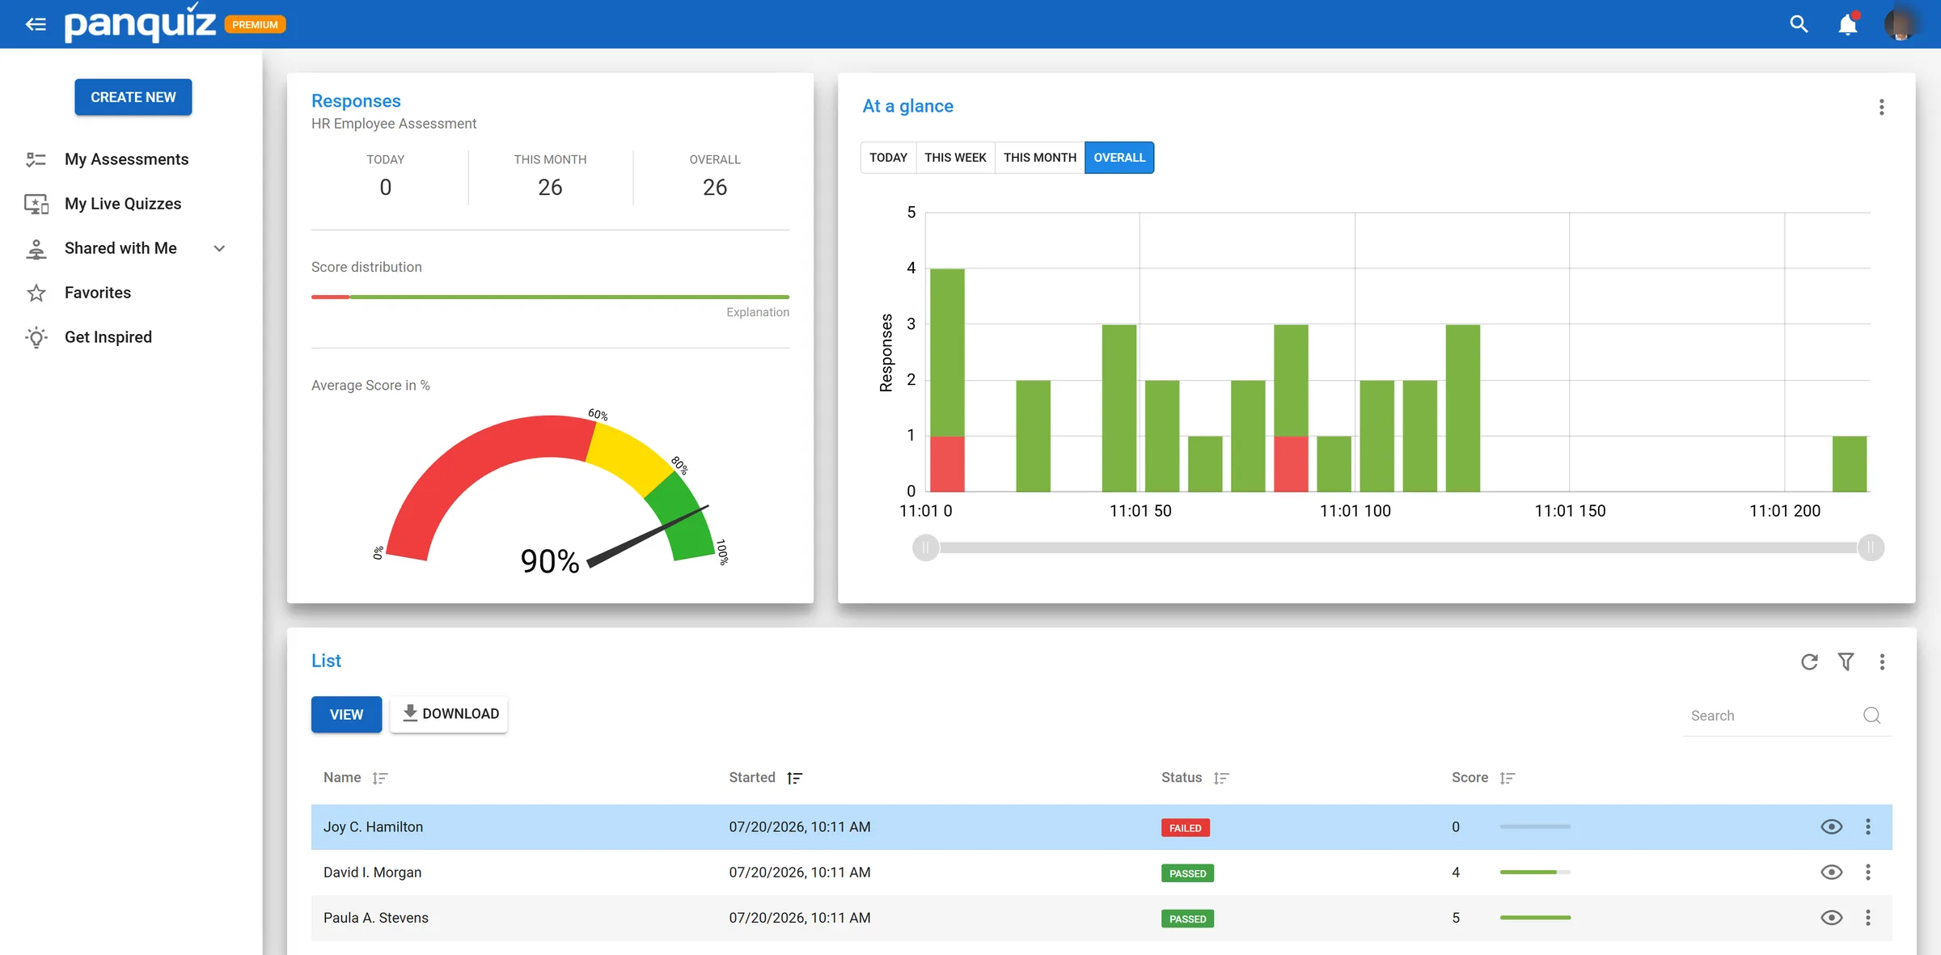Click the Get Inspired lightbulb icon
The image size is (1941, 955).
point(36,337)
